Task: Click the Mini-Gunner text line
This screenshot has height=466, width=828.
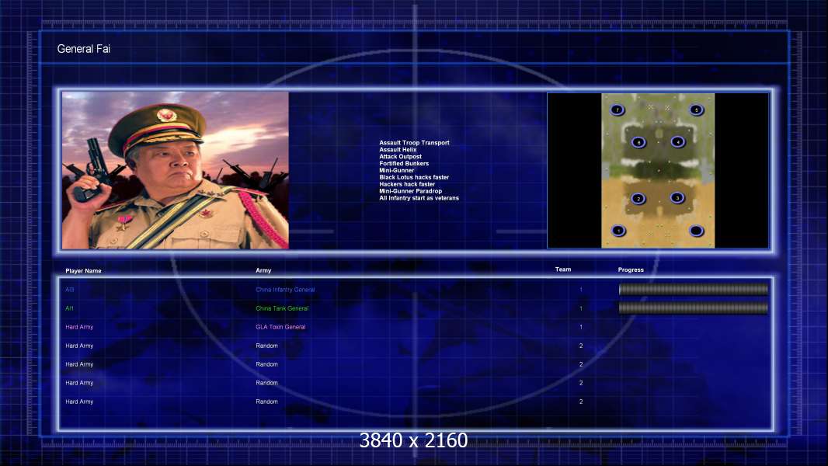Action: tap(397, 170)
